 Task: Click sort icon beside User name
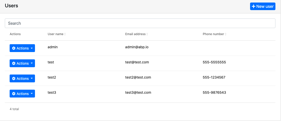pyautogui.click(x=65, y=34)
